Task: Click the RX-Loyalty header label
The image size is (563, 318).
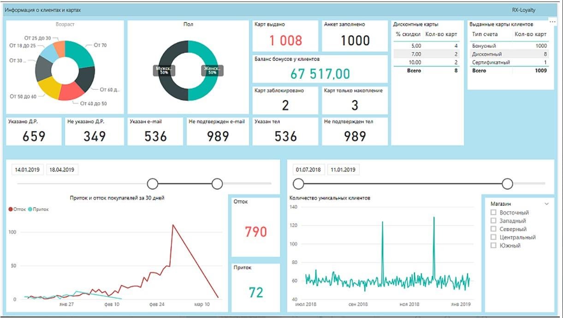Action: [x=523, y=10]
